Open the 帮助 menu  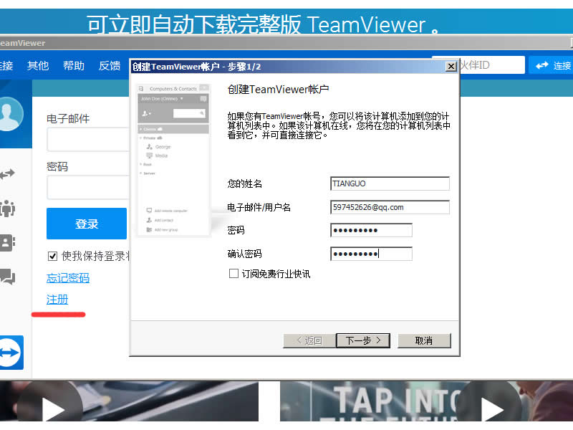click(74, 66)
